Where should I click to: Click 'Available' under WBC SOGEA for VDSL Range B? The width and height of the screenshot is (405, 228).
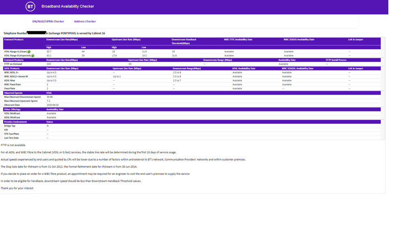289,56
